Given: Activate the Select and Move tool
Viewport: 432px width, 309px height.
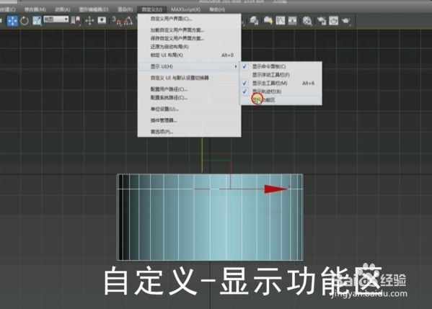Looking at the screenshot, I should tap(12, 21).
